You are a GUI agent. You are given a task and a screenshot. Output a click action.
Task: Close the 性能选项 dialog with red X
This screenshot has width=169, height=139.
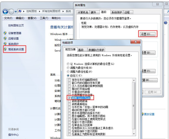coord(135,42)
